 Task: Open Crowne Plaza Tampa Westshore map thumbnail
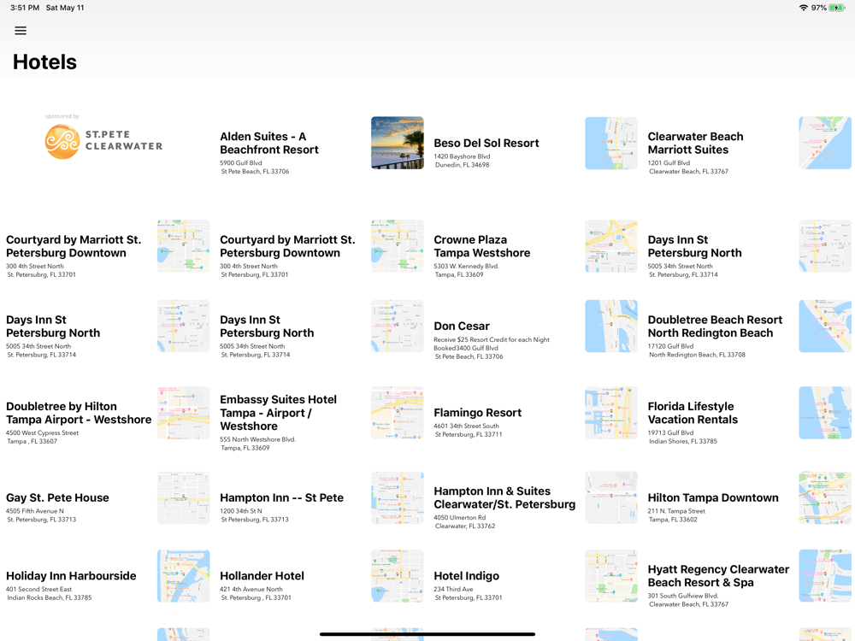[x=610, y=246]
